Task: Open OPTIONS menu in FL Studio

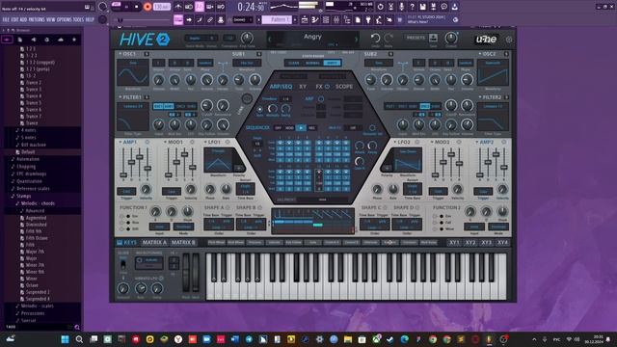Action: pyautogui.click(x=65, y=19)
